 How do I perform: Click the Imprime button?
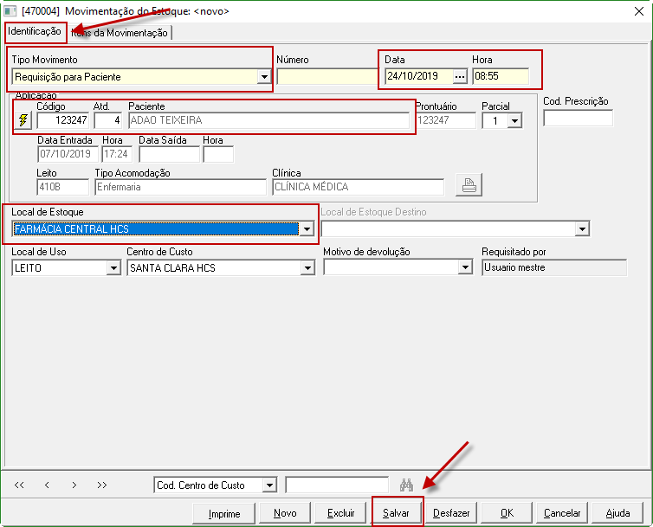click(x=224, y=513)
